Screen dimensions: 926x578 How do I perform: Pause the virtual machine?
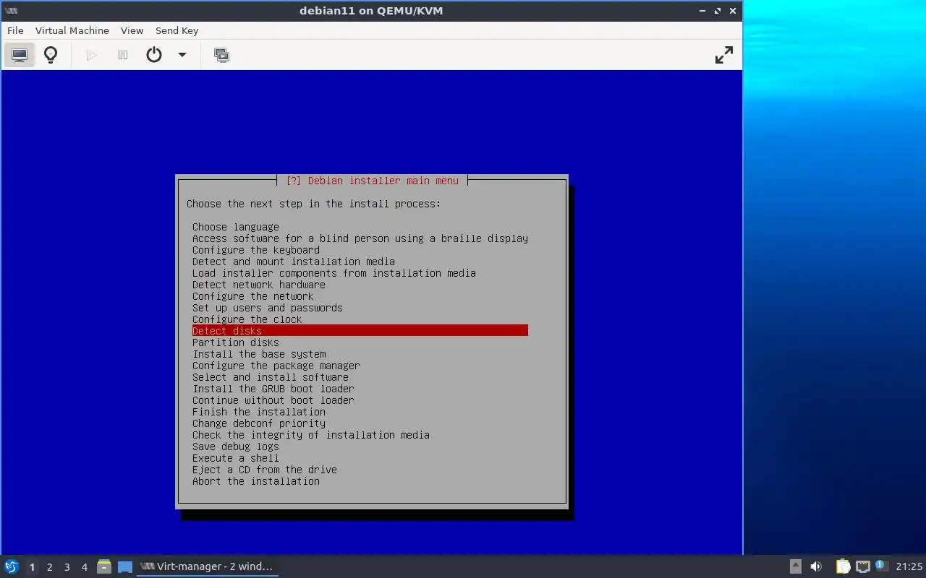pyautogui.click(x=123, y=55)
